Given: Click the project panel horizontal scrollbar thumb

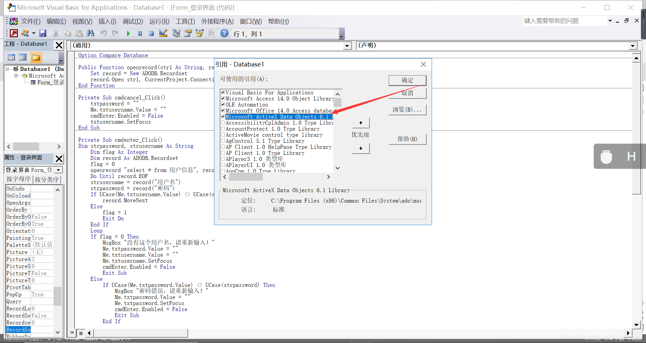Looking at the screenshot, I should click(x=26, y=146).
